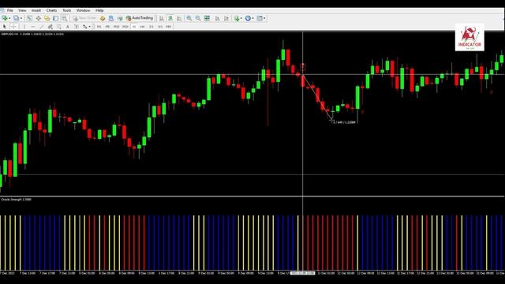Viewport: 505px width, 284px height.
Task: Open the Tools menu
Action: click(x=66, y=10)
